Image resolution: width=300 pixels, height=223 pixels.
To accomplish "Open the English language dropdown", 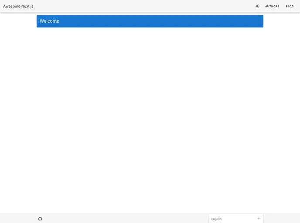I will (x=236, y=219).
